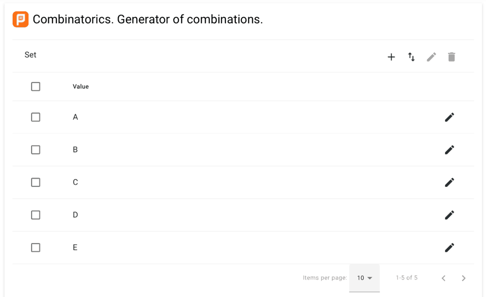Go to the next page with right arrow
Image resolution: width=486 pixels, height=297 pixels.
click(463, 278)
